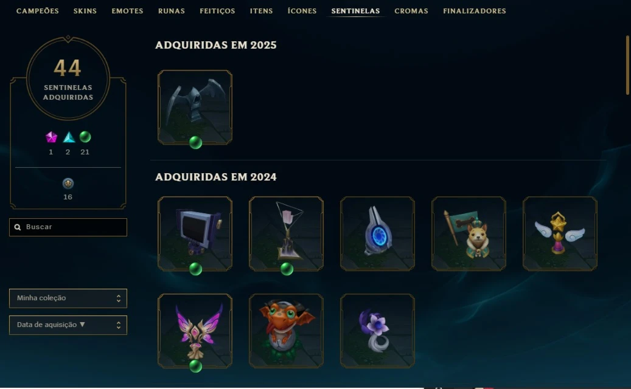Viewport: 631px width, 389px height.
Task: Select the blue portal ring ward
Action: pyautogui.click(x=377, y=233)
